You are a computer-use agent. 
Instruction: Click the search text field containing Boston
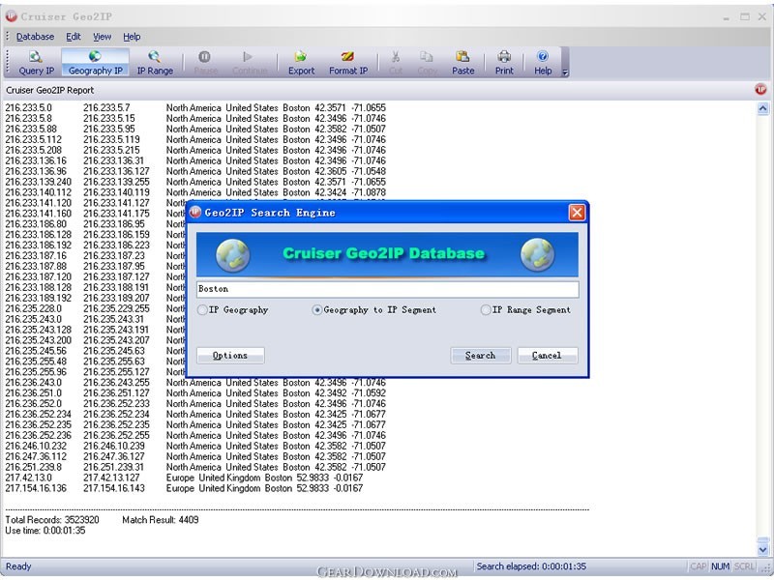(x=388, y=289)
